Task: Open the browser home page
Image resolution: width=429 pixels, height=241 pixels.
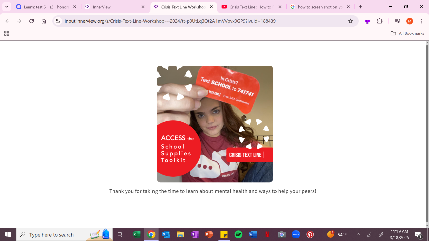Action: (44, 21)
